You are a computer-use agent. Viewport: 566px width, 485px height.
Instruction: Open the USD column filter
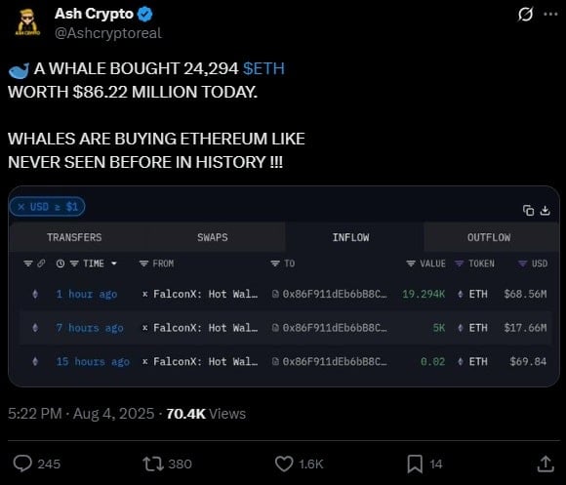pos(522,263)
